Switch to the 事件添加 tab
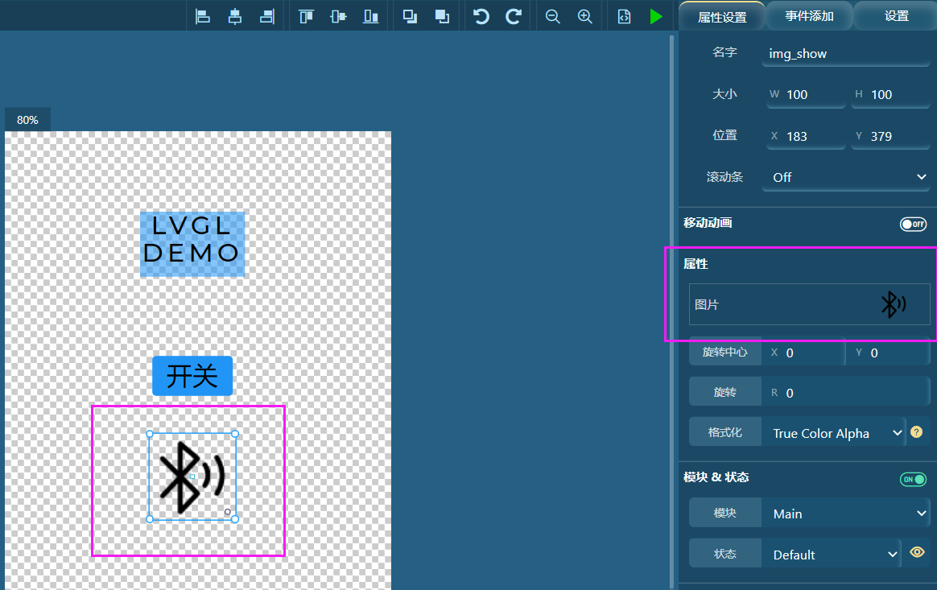The height and width of the screenshot is (590, 937). point(809,16)
